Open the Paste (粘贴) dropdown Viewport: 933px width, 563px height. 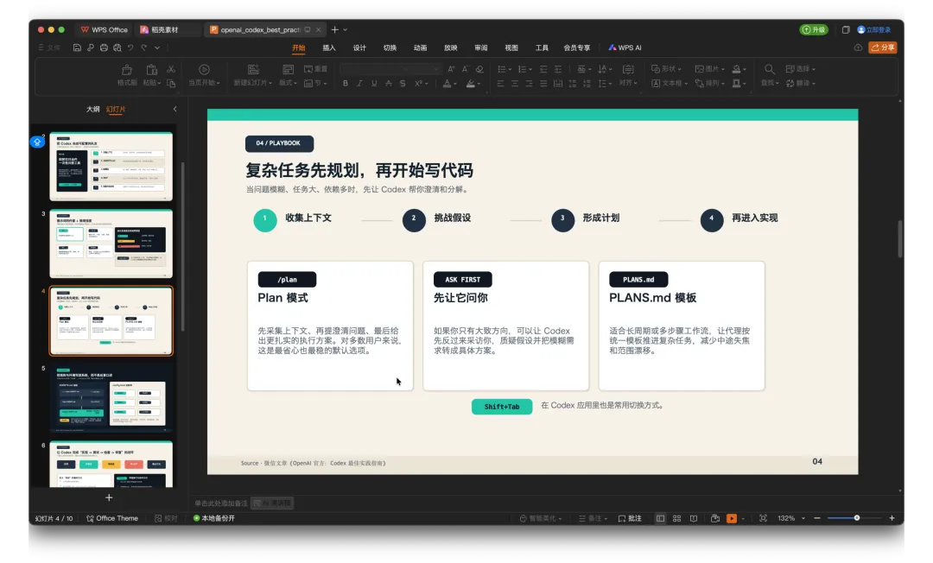tap(152, 83)
